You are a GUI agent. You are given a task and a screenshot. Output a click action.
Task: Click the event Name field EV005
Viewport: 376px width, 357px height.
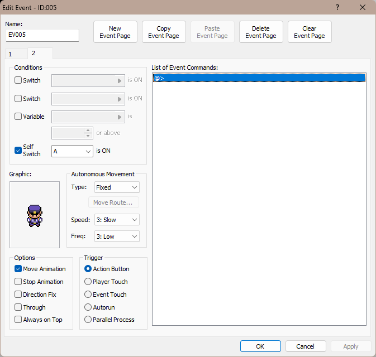(42, 35)
